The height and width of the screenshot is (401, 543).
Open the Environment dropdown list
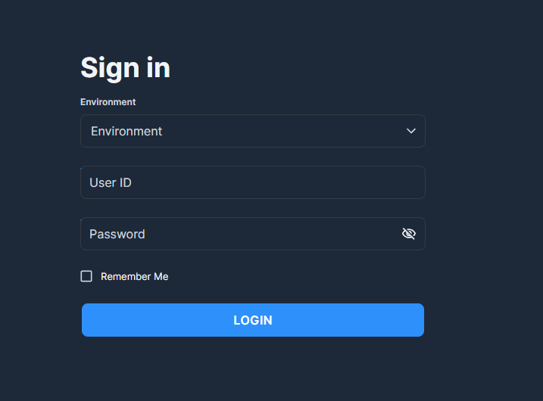point(253,131)
